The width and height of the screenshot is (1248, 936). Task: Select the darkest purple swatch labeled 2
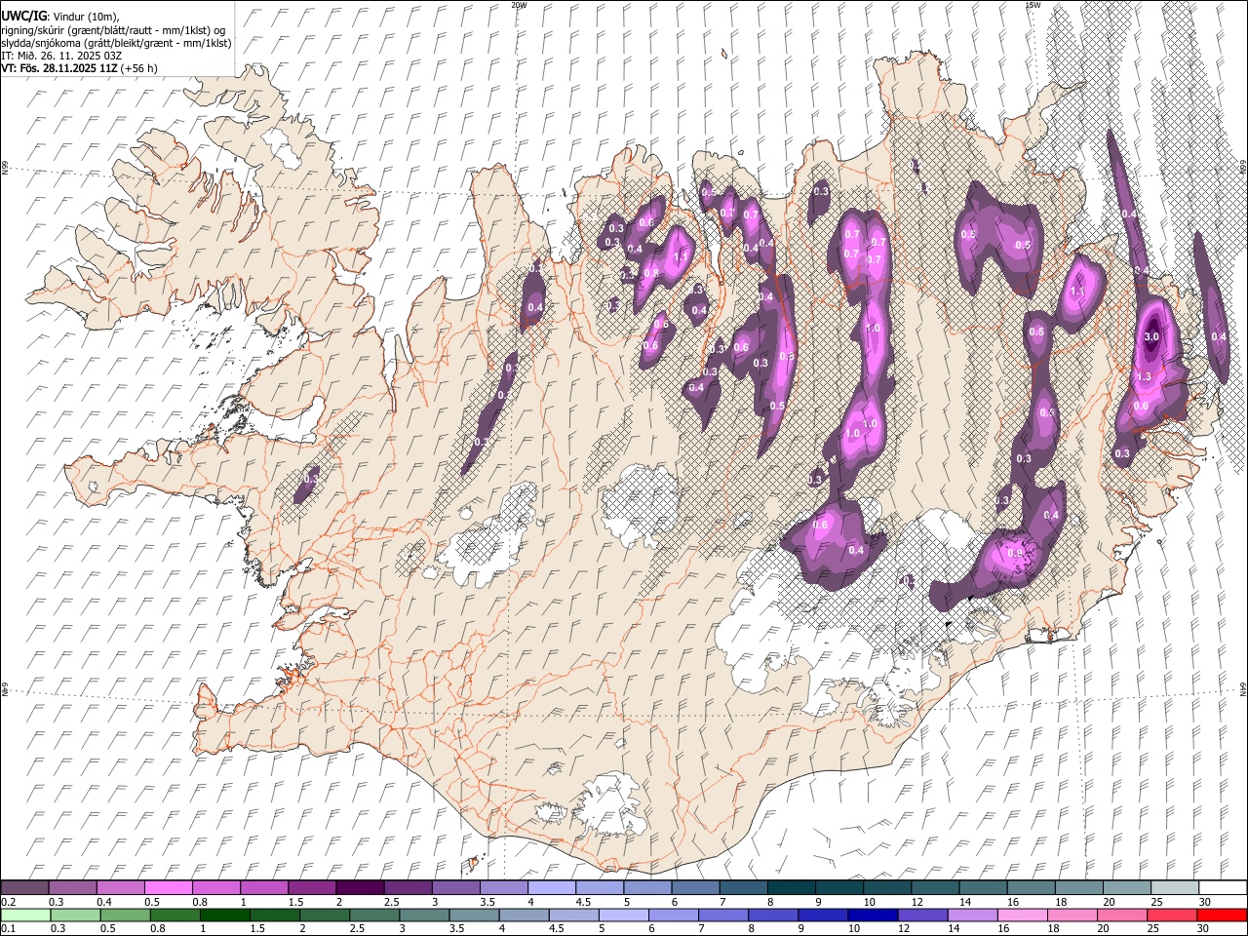click(360, 887)
